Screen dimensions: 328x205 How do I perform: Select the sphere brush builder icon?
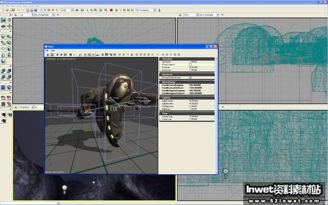point(3,61)
